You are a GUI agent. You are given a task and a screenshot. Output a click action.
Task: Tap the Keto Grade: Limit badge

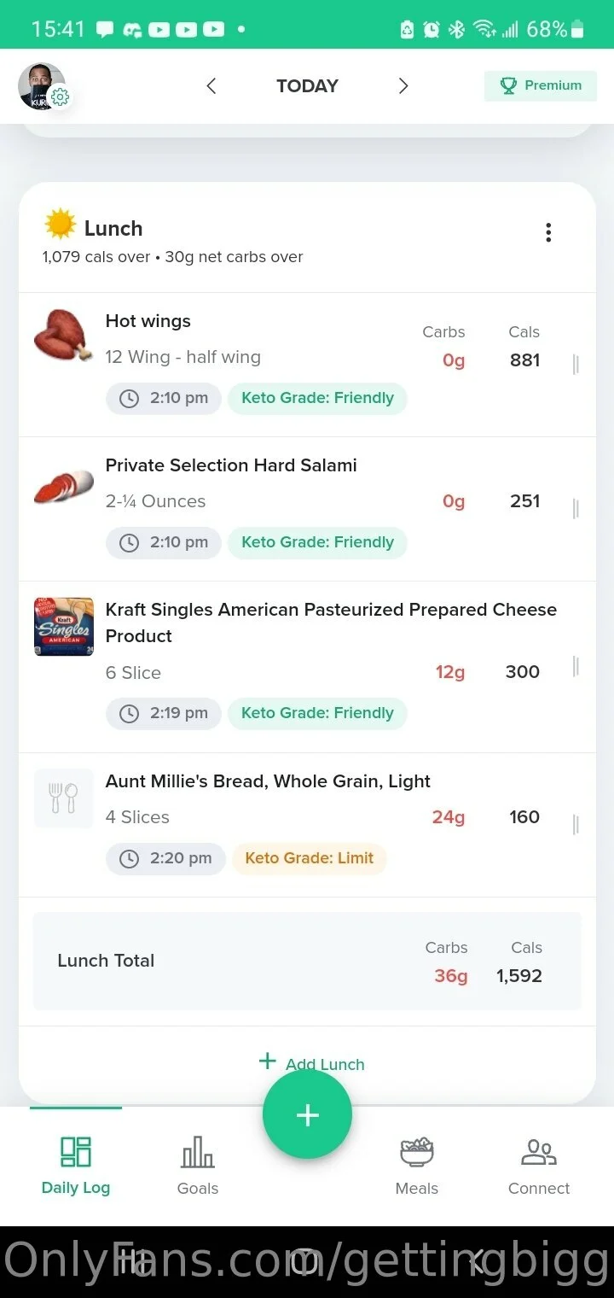(309, 858)
